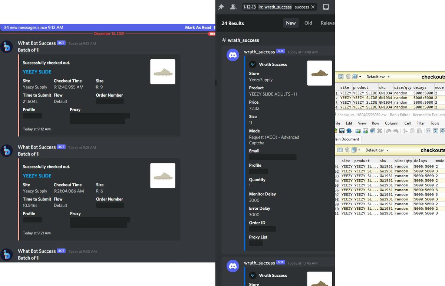445x286 pixels.
Task: Click the product column header in lower grid
Action: (x=366, y=161)
